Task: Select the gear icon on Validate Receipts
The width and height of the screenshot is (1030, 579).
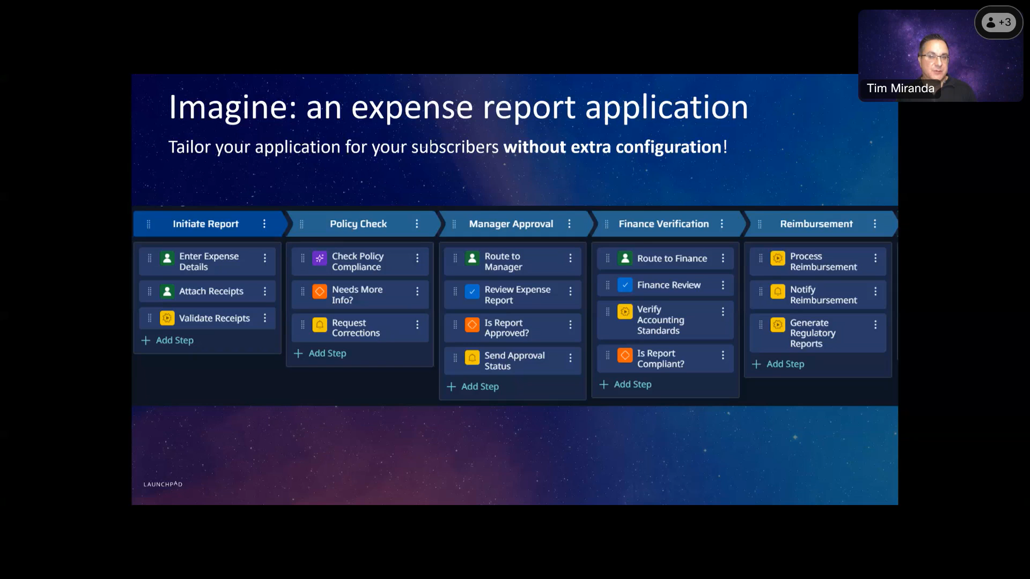Action: click(x=166, y=318)
